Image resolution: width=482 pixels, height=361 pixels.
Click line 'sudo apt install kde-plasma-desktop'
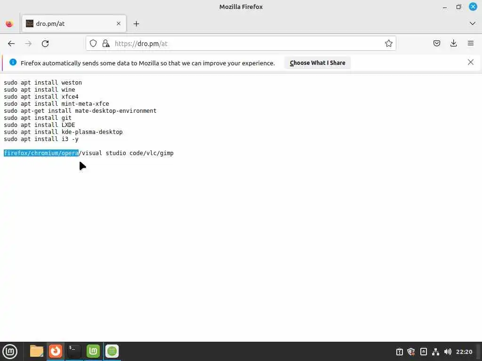point(63,132)
